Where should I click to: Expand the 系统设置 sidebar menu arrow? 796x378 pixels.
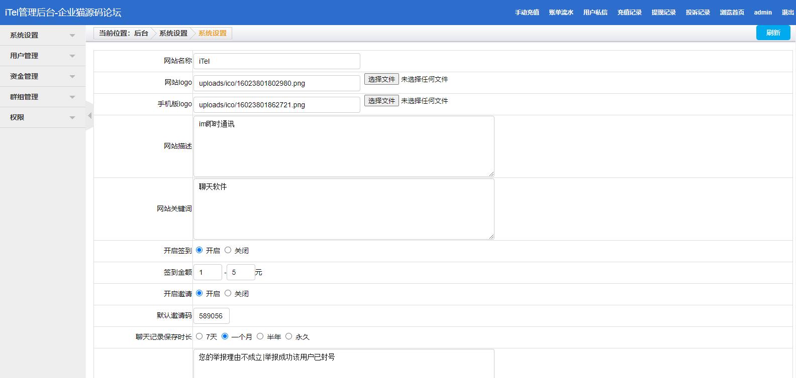[x=72, y=36]
